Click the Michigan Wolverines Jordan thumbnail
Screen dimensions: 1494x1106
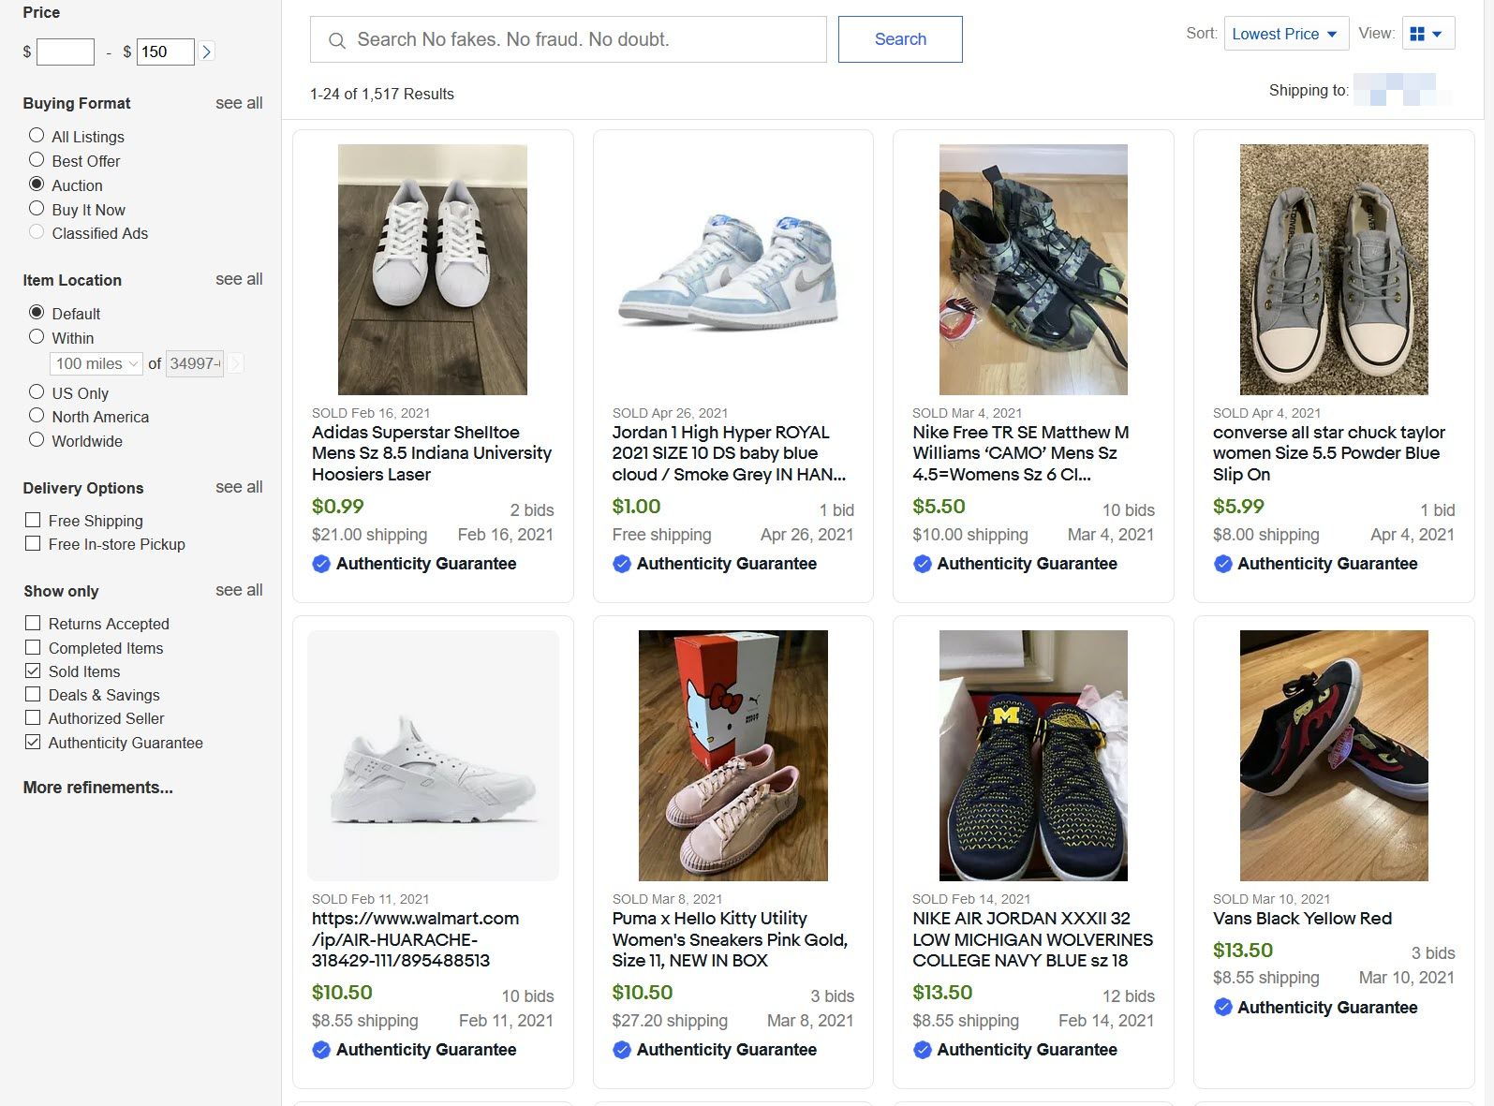point(1033,756)
